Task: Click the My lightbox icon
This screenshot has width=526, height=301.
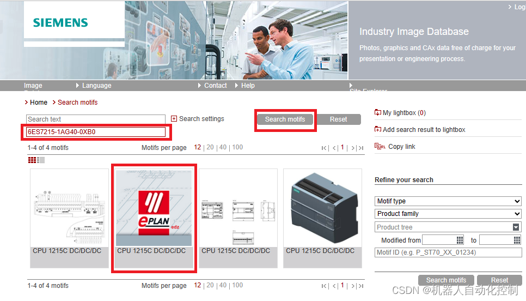Action: [x=378, y=113]
